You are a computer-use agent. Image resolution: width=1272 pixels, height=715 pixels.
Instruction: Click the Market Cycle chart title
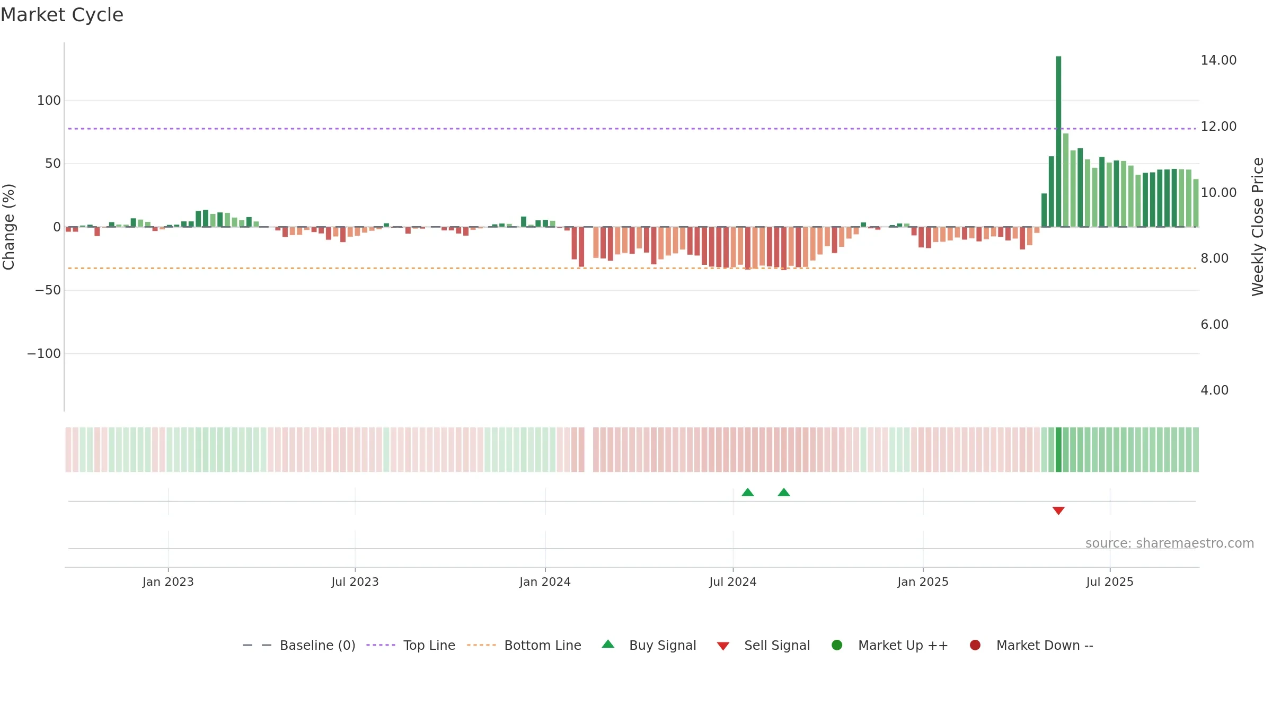click(62, 15)
